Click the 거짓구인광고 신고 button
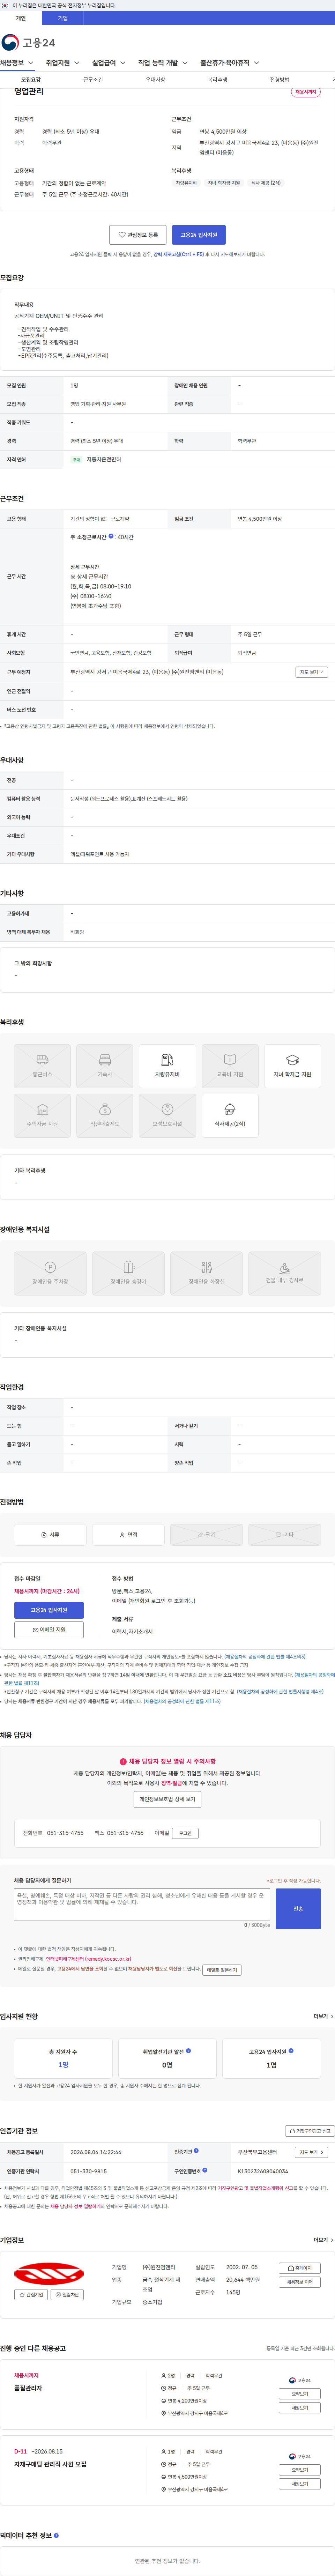The width and height of the screenshot is (335, 2576). click(x=310, y=2131)
